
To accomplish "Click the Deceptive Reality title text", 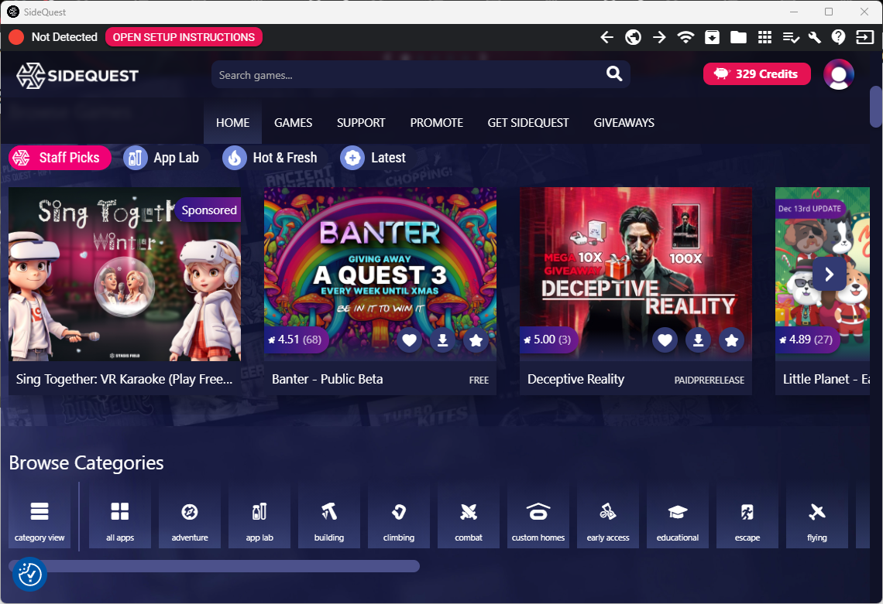I will click(x=575, y=380).
